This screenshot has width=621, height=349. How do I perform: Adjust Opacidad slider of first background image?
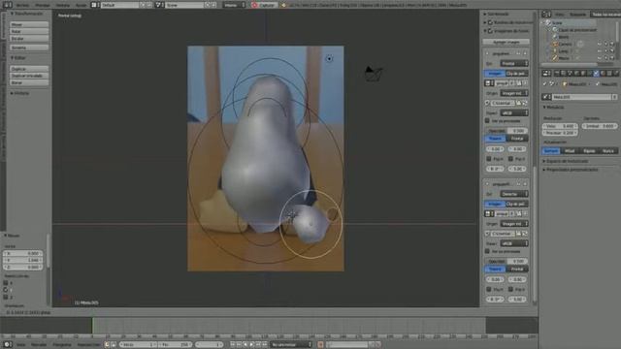507,131
